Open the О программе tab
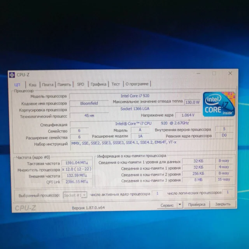249x249 pixels. (x=137, y=84)
